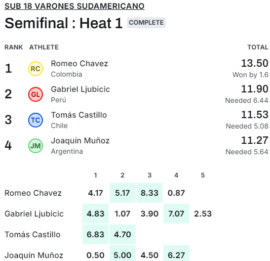Select Romeo Chavez's 8.33 wave score
The height and width of the screenshot is (261, 270).
(x=150, y=193)
